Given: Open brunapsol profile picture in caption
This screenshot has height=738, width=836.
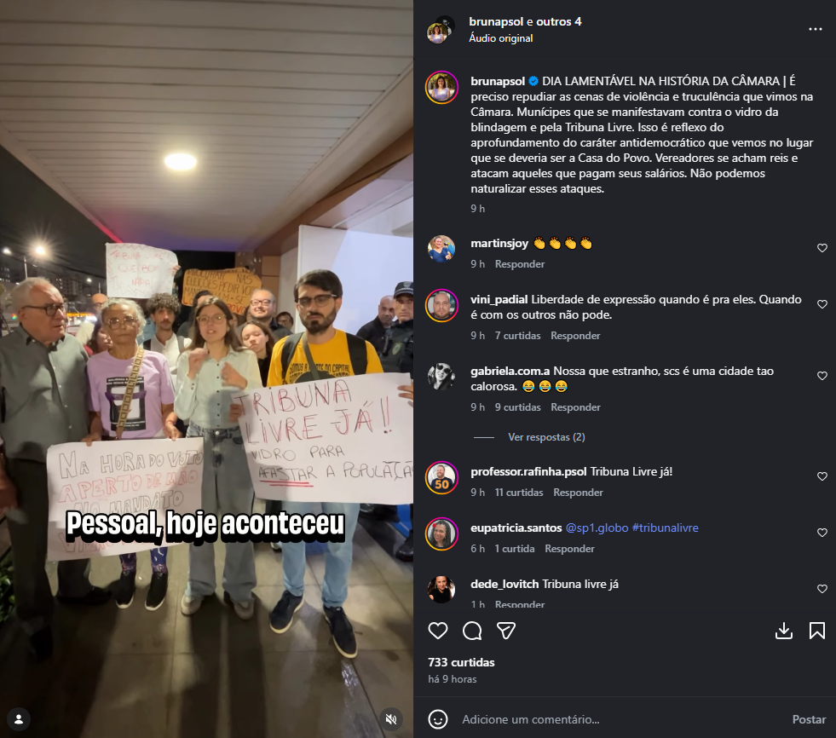Looking at the screenshot, I should point(441,88).
